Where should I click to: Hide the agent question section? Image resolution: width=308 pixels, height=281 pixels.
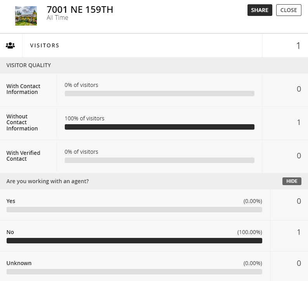point(292,181)
